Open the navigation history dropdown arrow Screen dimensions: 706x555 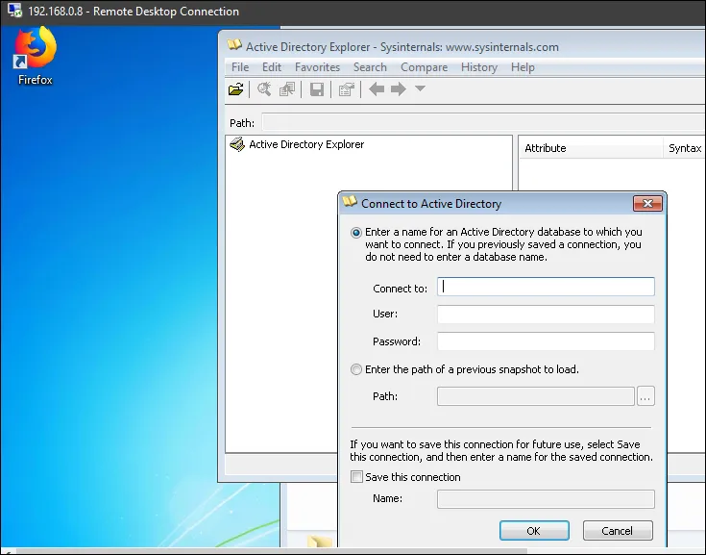tap(420, 88)
